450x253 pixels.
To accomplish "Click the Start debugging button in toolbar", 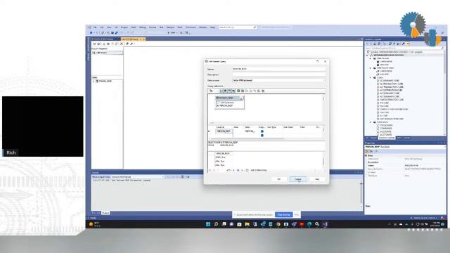I will tap(172, 33).
